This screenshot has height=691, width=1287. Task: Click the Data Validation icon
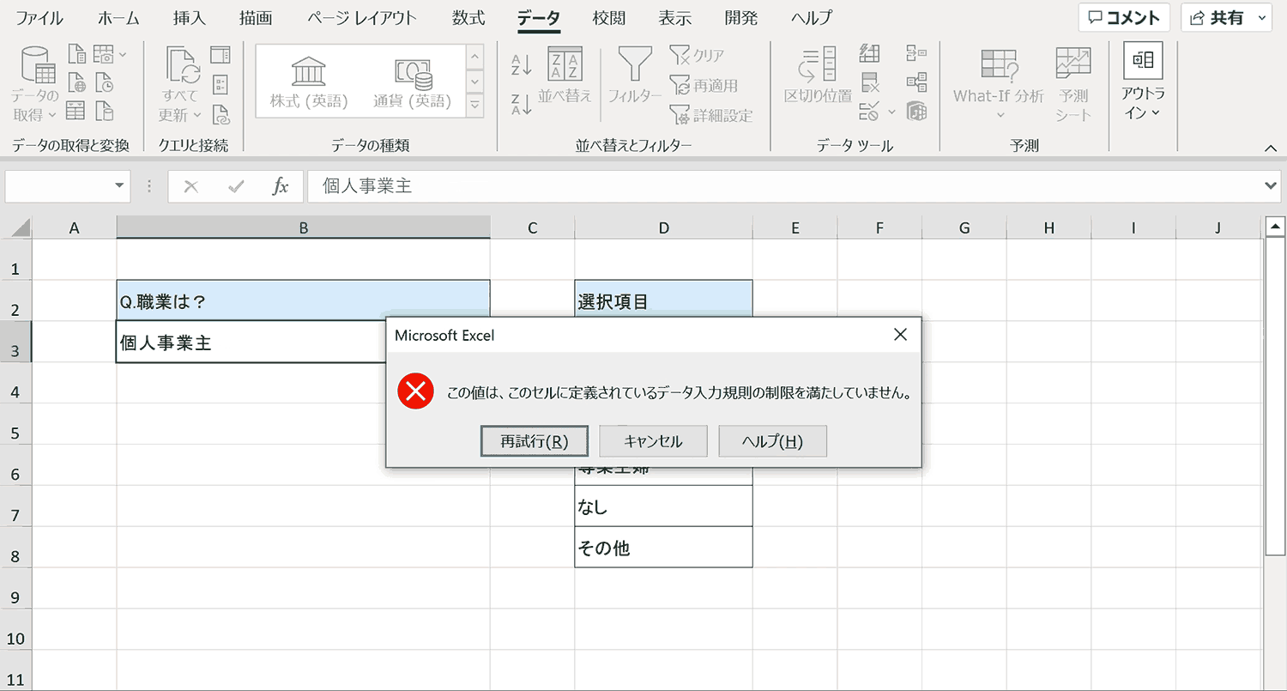point(869,111)
